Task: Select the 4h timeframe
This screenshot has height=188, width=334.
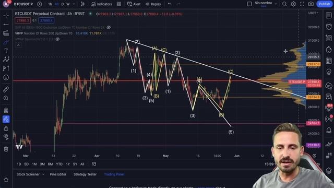Action: (56, 4)
